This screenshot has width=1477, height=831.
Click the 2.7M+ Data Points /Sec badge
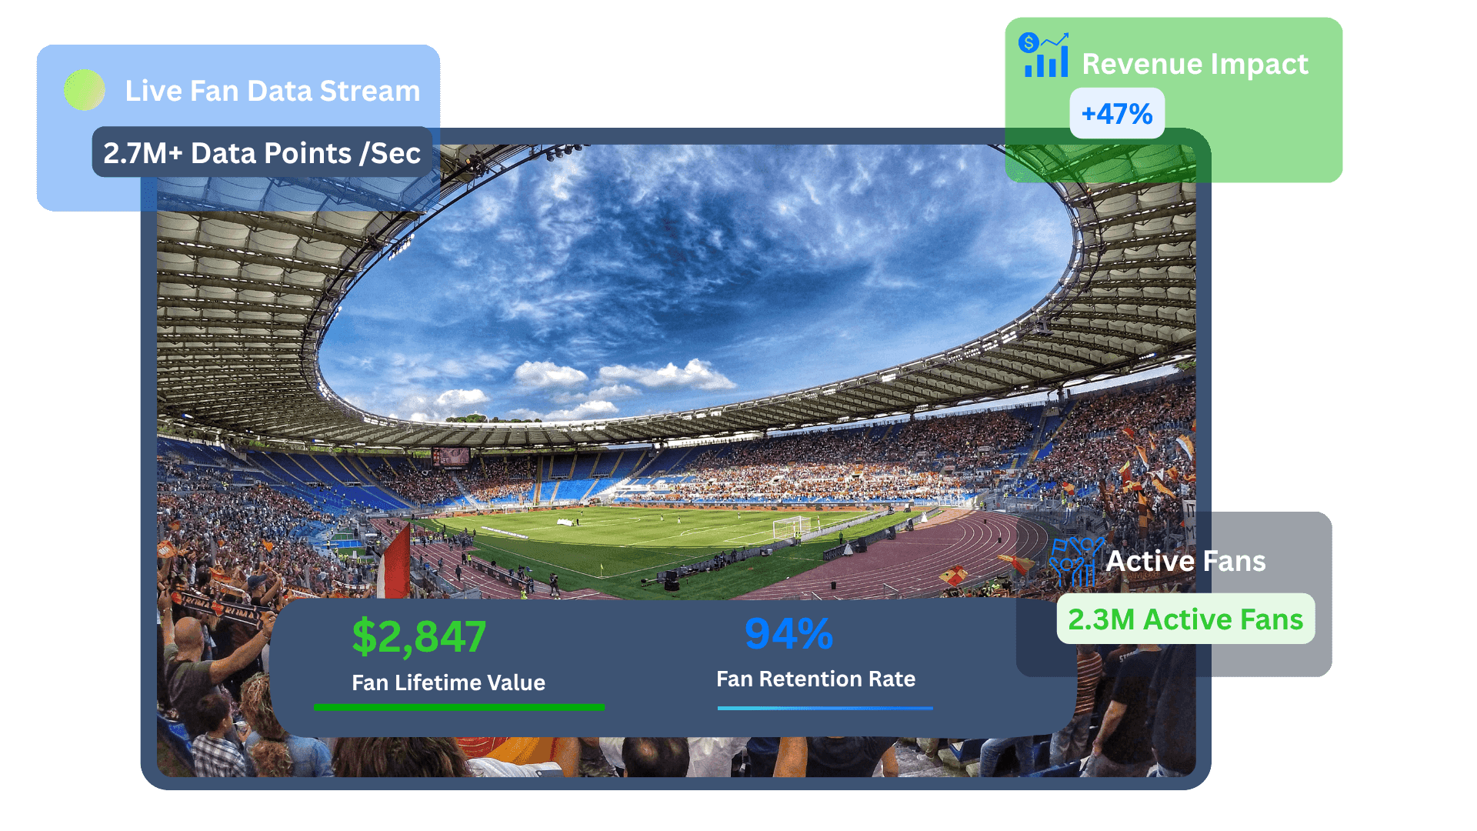262,152
